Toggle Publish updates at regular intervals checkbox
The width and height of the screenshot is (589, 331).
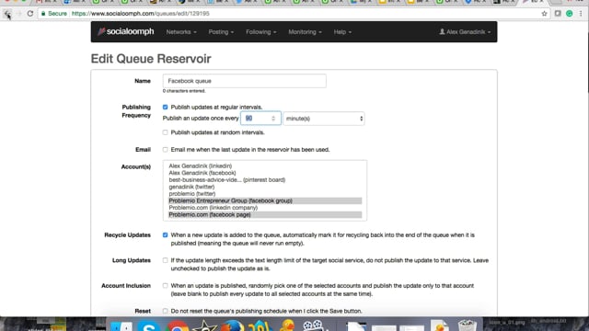(x=166, y=107)
